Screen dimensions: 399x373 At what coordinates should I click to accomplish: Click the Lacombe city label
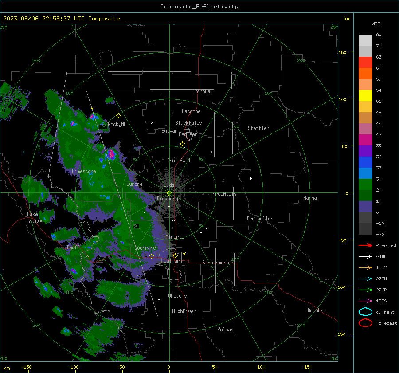(x=191, y=111)
